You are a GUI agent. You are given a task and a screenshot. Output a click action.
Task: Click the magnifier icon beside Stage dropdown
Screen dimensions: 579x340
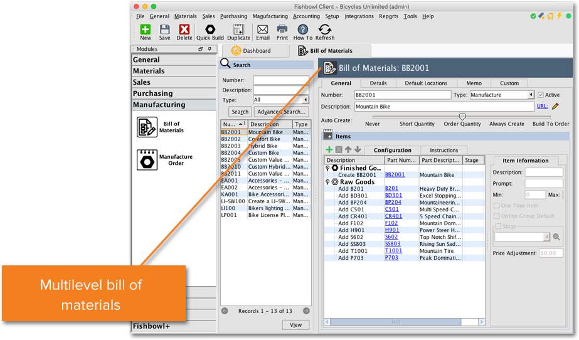coord(556,237)
